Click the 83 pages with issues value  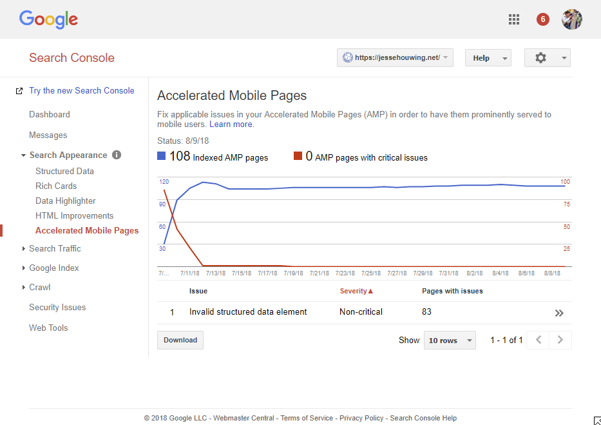426,312
